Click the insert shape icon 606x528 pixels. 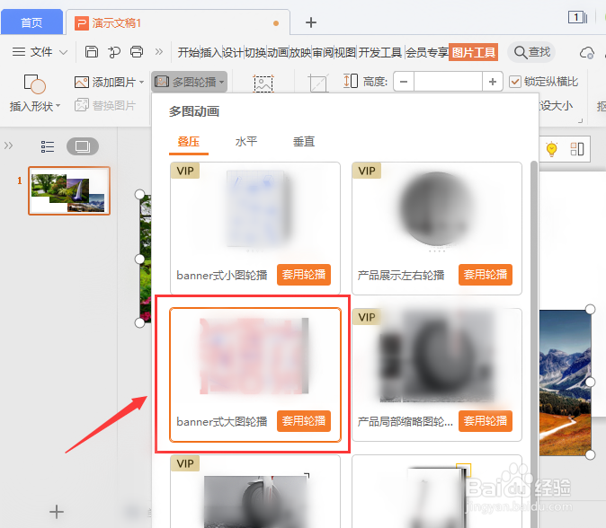[x=35, y=84]
